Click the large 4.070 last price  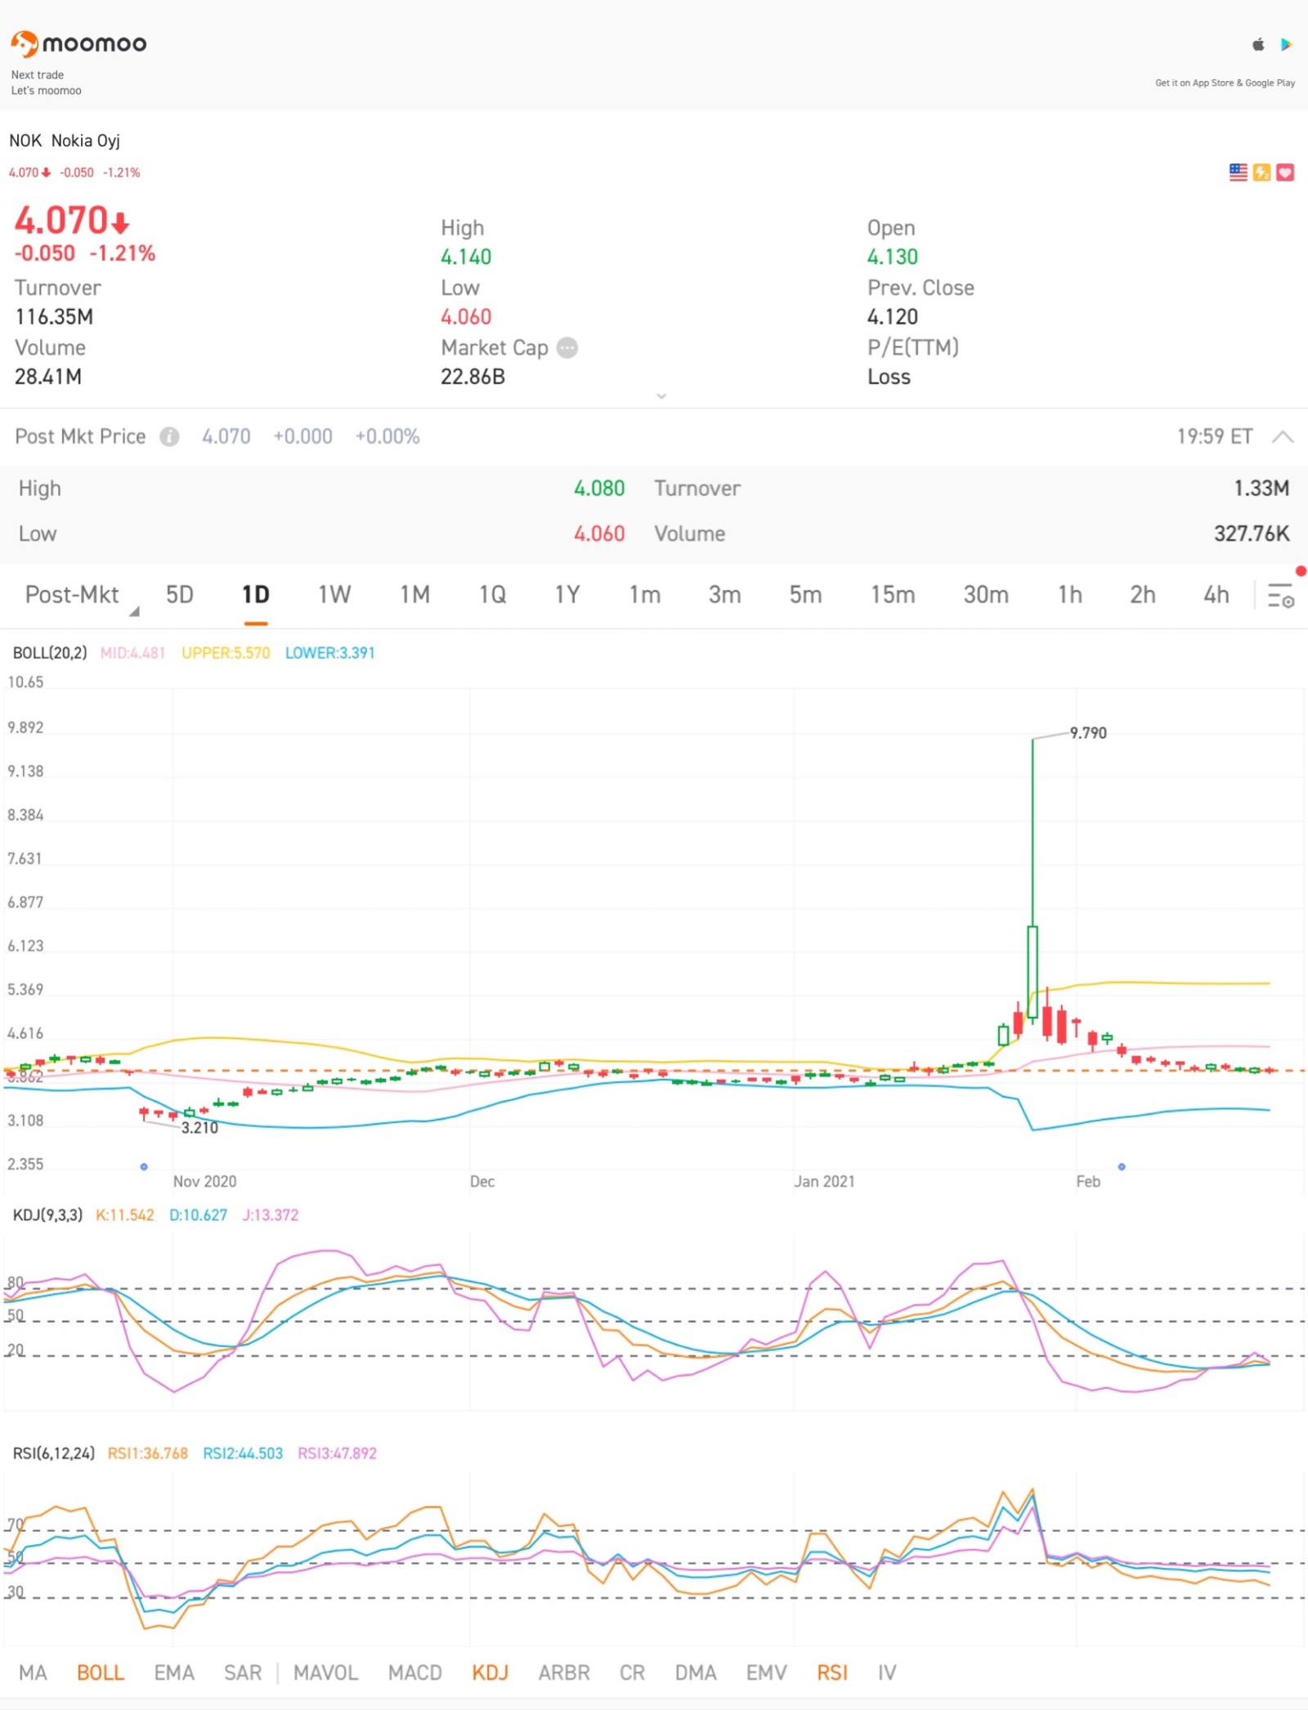pyautogui.click(x=71, y=221)
